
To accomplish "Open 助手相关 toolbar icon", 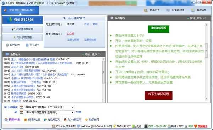I will [146, 10].
